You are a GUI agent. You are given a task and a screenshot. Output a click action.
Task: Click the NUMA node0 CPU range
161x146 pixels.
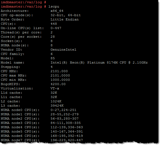click(63, 110)
